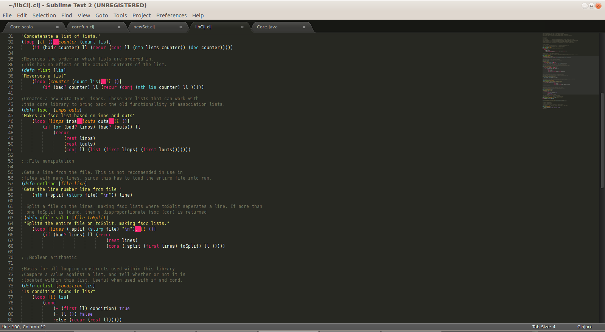Viewport: 605px width, 332px height.
Task: Maximize the Sublime Text window
Action: (591, 6)
